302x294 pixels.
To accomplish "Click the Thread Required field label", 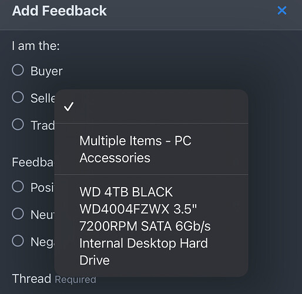I will [54, 279].
